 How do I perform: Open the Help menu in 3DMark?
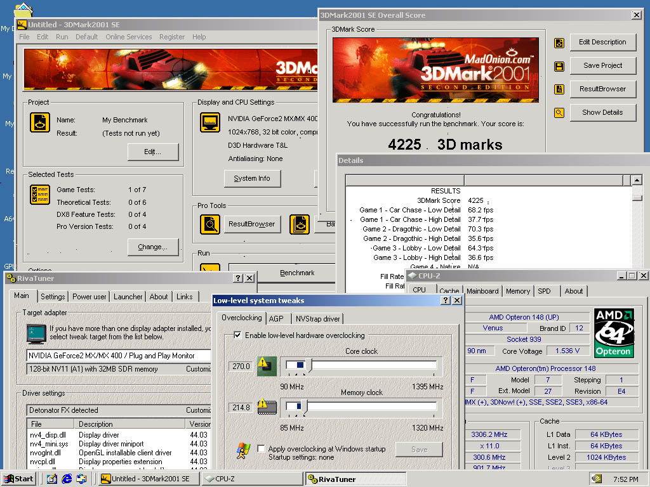(199, 37)
